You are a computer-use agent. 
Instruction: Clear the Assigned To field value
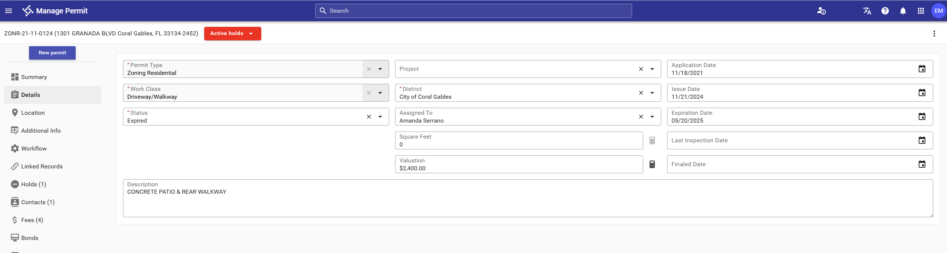click(x=641, y=117)
